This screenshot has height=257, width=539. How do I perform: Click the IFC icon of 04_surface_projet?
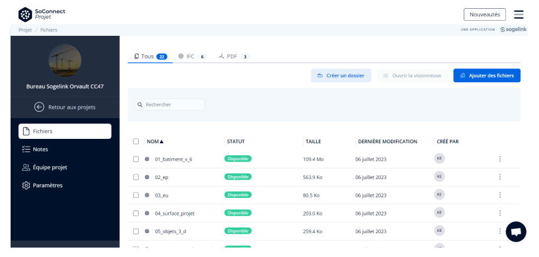coord(147,213)
